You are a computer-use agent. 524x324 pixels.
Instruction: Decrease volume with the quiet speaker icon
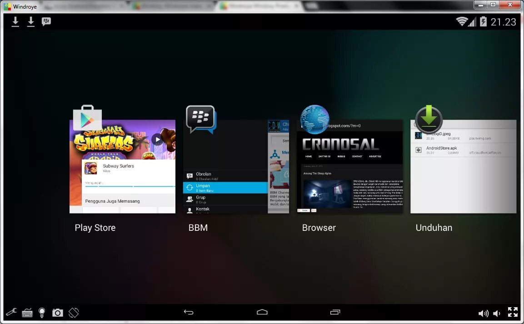(497, 313)
